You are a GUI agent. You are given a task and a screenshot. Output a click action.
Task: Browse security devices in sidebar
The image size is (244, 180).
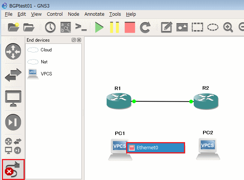13,122
